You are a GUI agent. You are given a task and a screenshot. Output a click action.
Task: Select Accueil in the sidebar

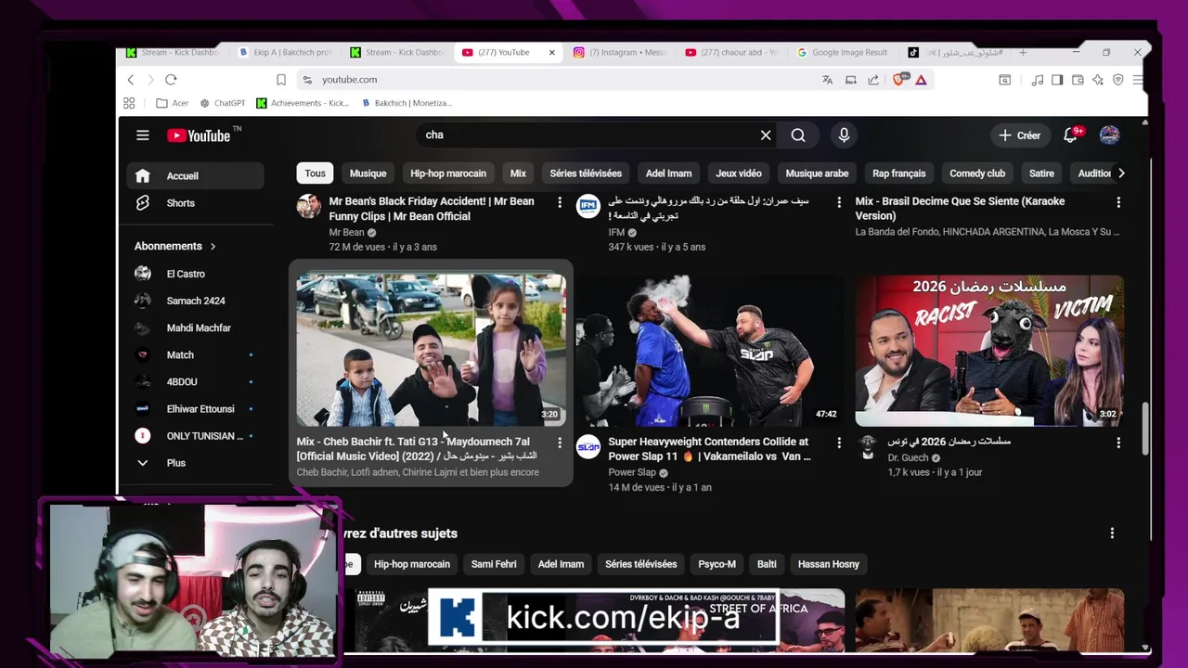click(195, 175)
